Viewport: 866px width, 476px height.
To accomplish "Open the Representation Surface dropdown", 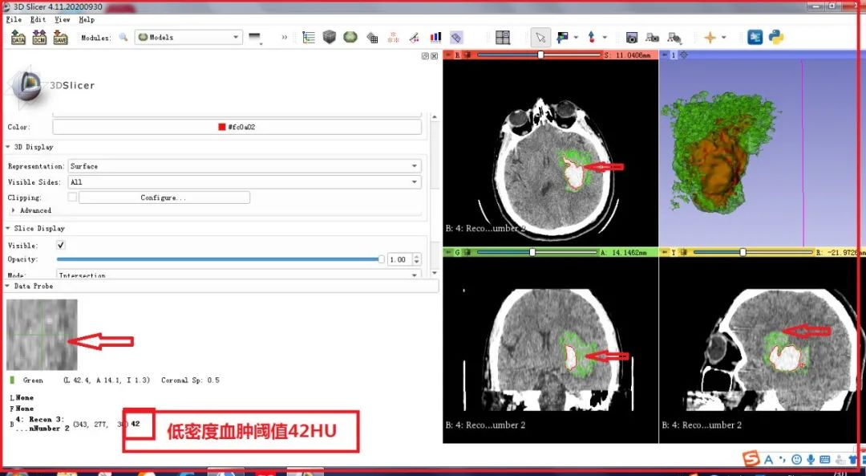I will point(245,166).
